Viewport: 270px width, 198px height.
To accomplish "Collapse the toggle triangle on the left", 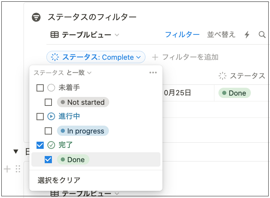I will tap(16, 152).
